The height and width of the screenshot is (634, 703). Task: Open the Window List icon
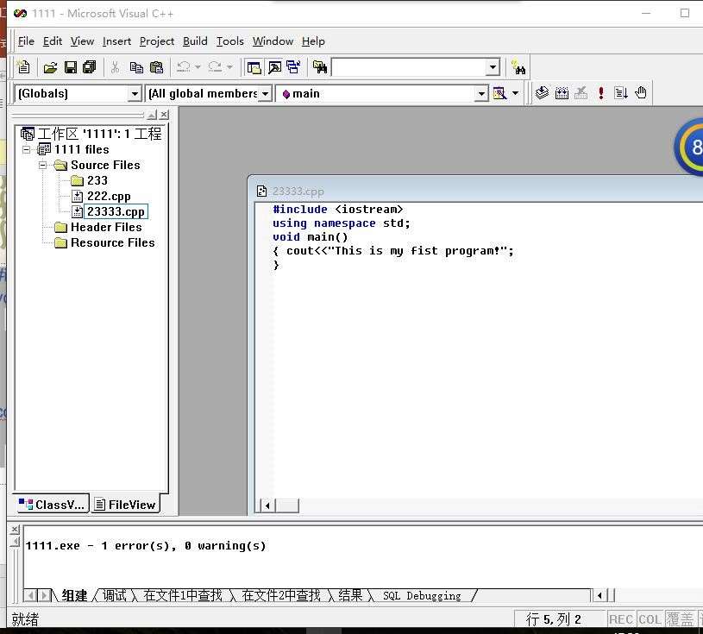coord(293,67)
